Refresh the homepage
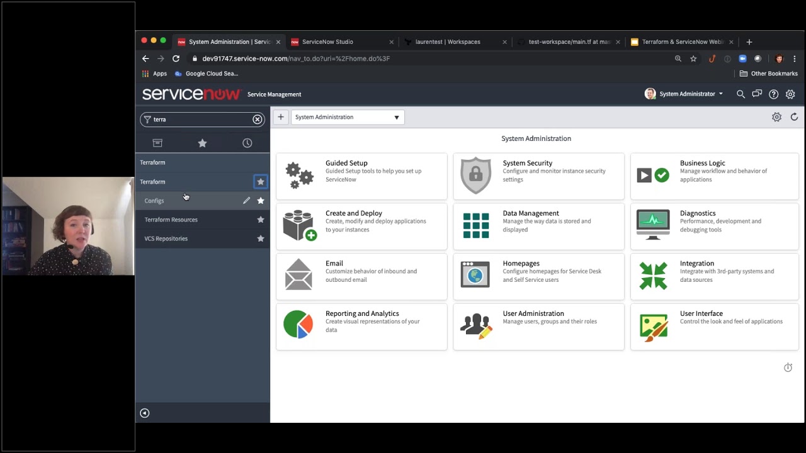 click(x=794, y=117)
